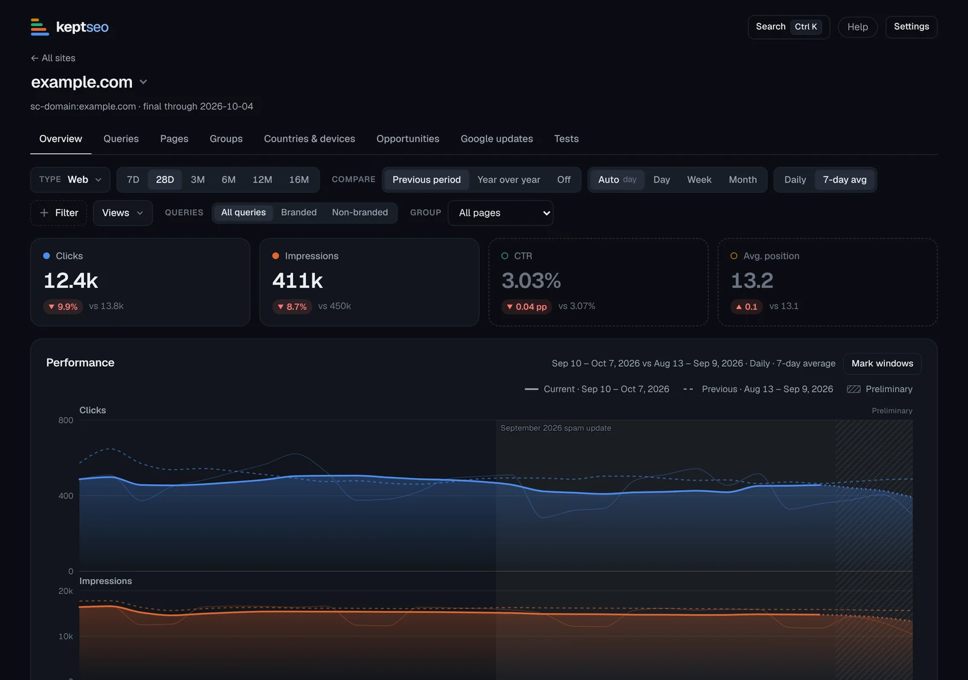968x680 pixels.
Task: Click the dashed Previous line legend marker
Action: (688, 389)
